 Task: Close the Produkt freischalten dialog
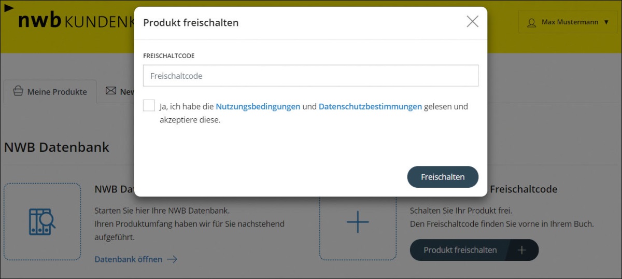[x=472, y=21]
